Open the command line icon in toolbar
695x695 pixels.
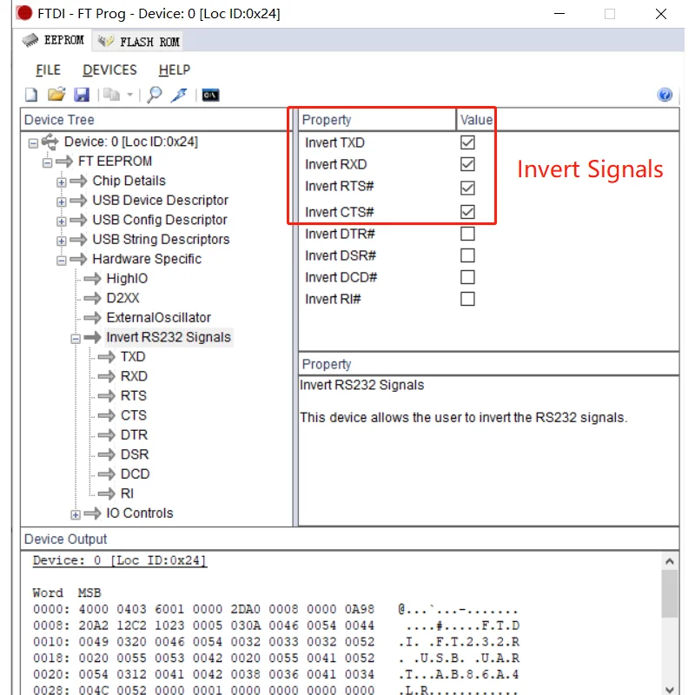click(210, 95)
